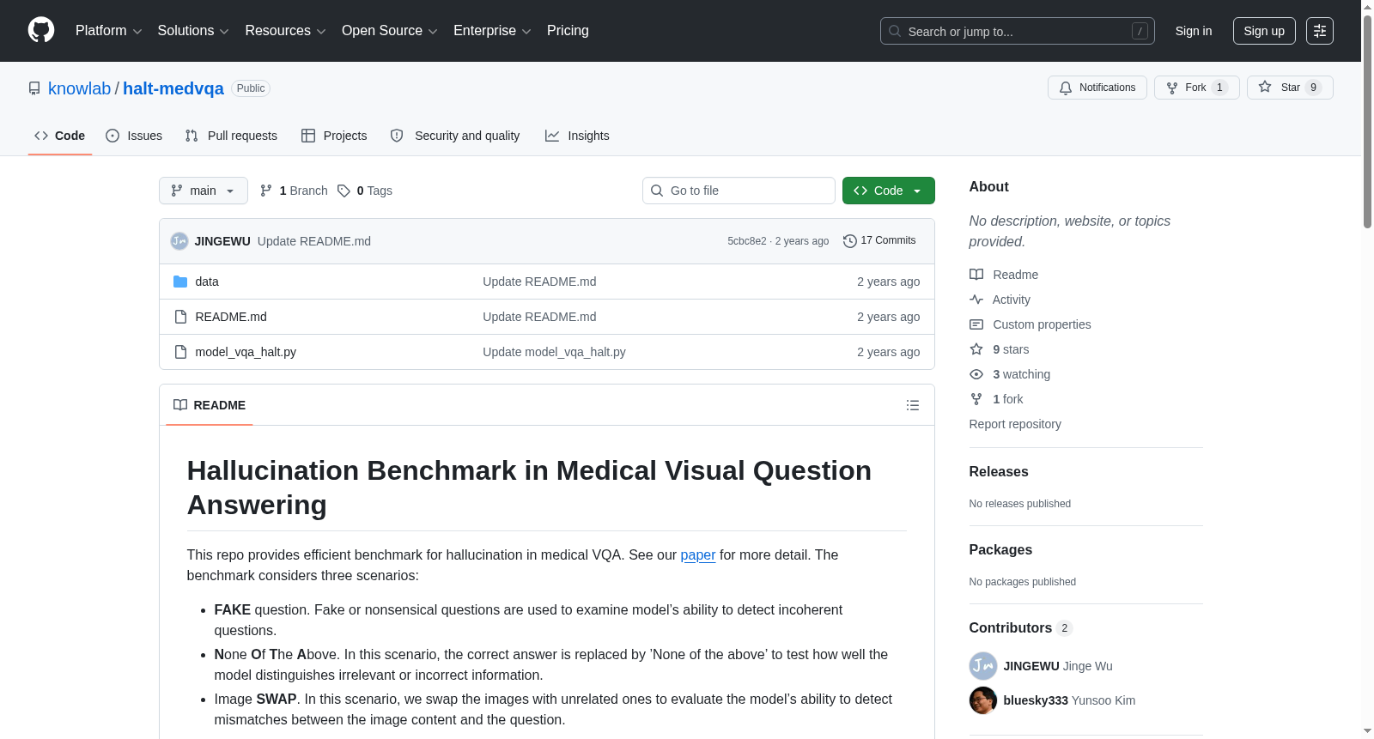The image size is (1374, 739).
Task: Open the green Code dropdown button
Action: (889, 191)
